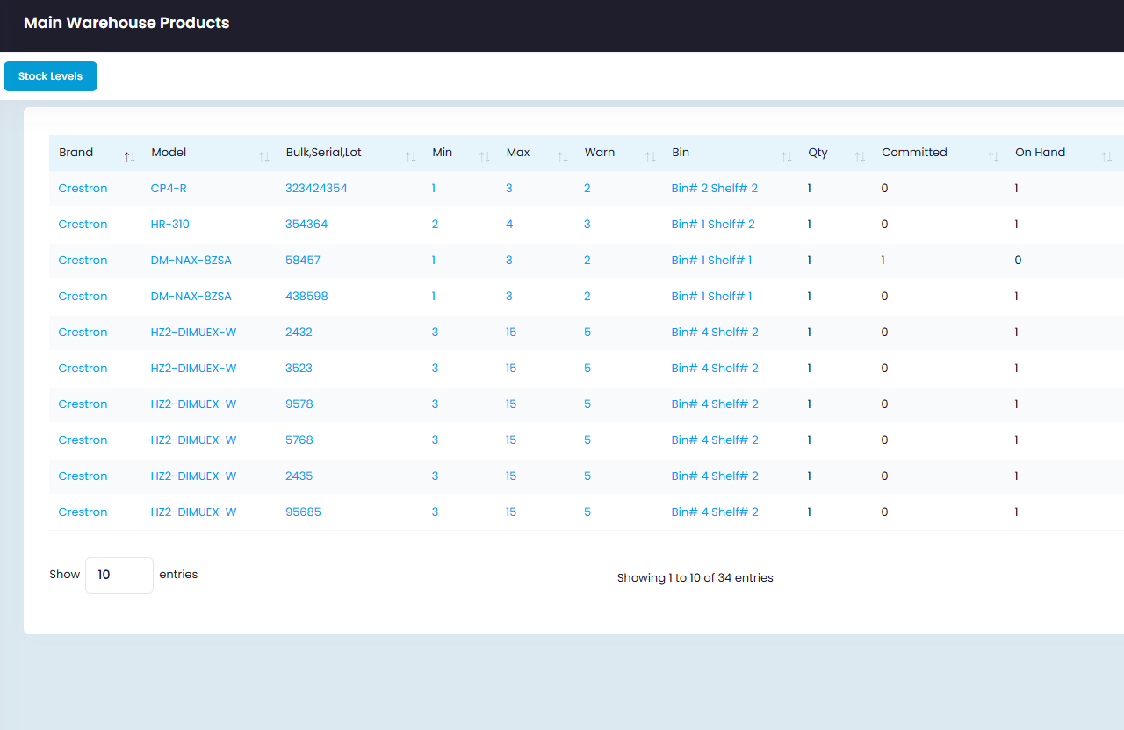The height and width of the screenshot is (730, 1124).
Task: Click Min value 2 in HR-310 row
Action: (436, 225)
